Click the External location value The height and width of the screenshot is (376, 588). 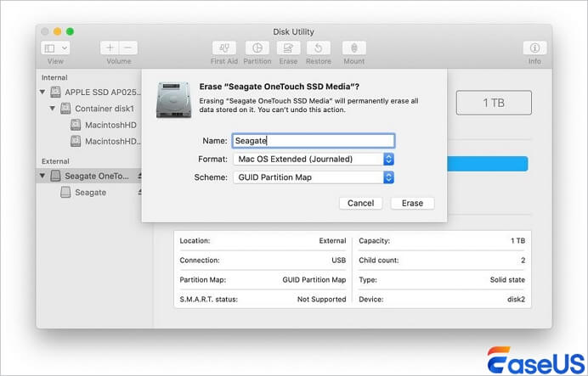tap(332, 241)
